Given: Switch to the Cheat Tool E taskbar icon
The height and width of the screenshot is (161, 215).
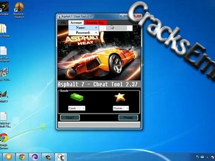Looking at the screenshot, I should coord(61,157).
